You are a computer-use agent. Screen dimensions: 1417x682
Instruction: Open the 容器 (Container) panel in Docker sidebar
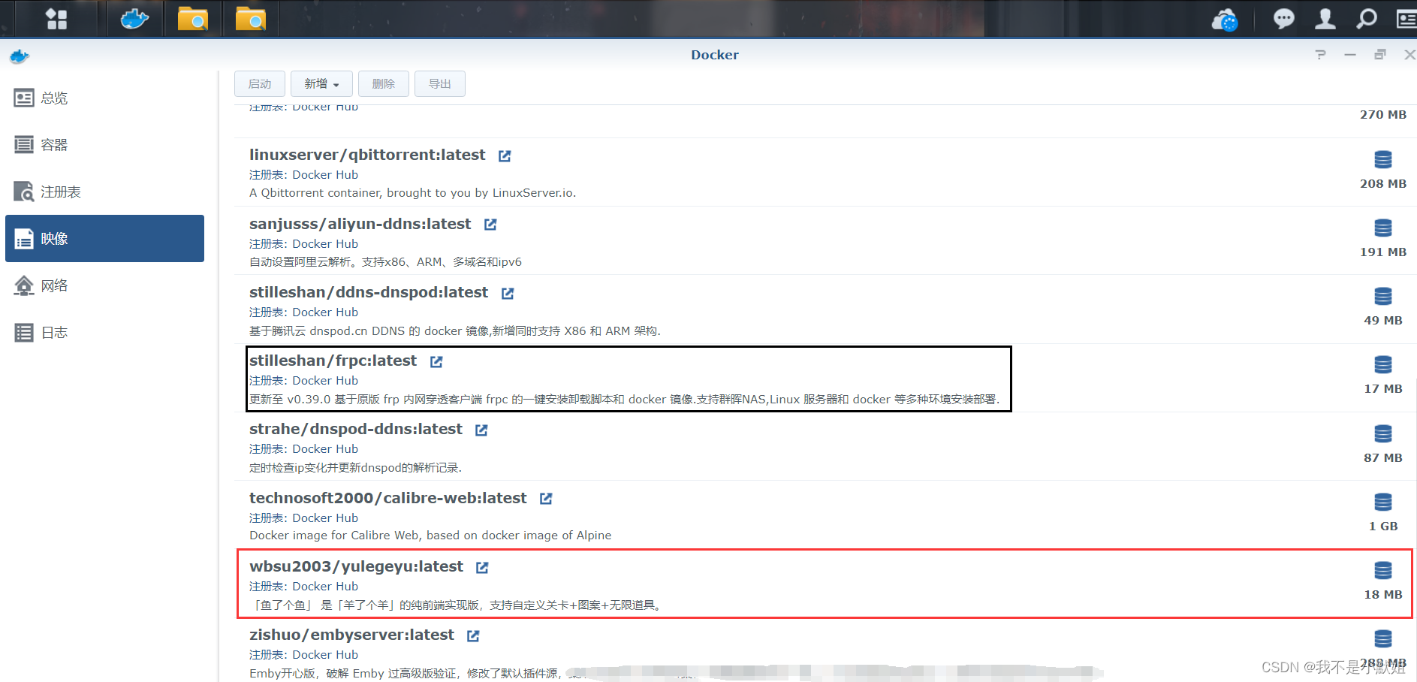[x=52, y=144]
